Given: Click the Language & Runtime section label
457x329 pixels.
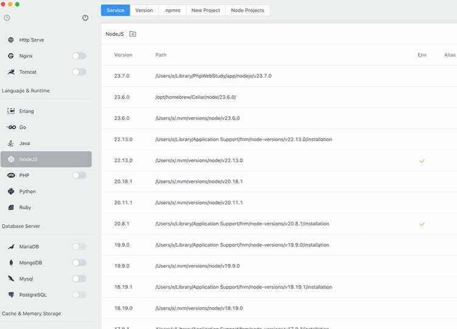Looking at the screenshot, I should coord(26,91).
